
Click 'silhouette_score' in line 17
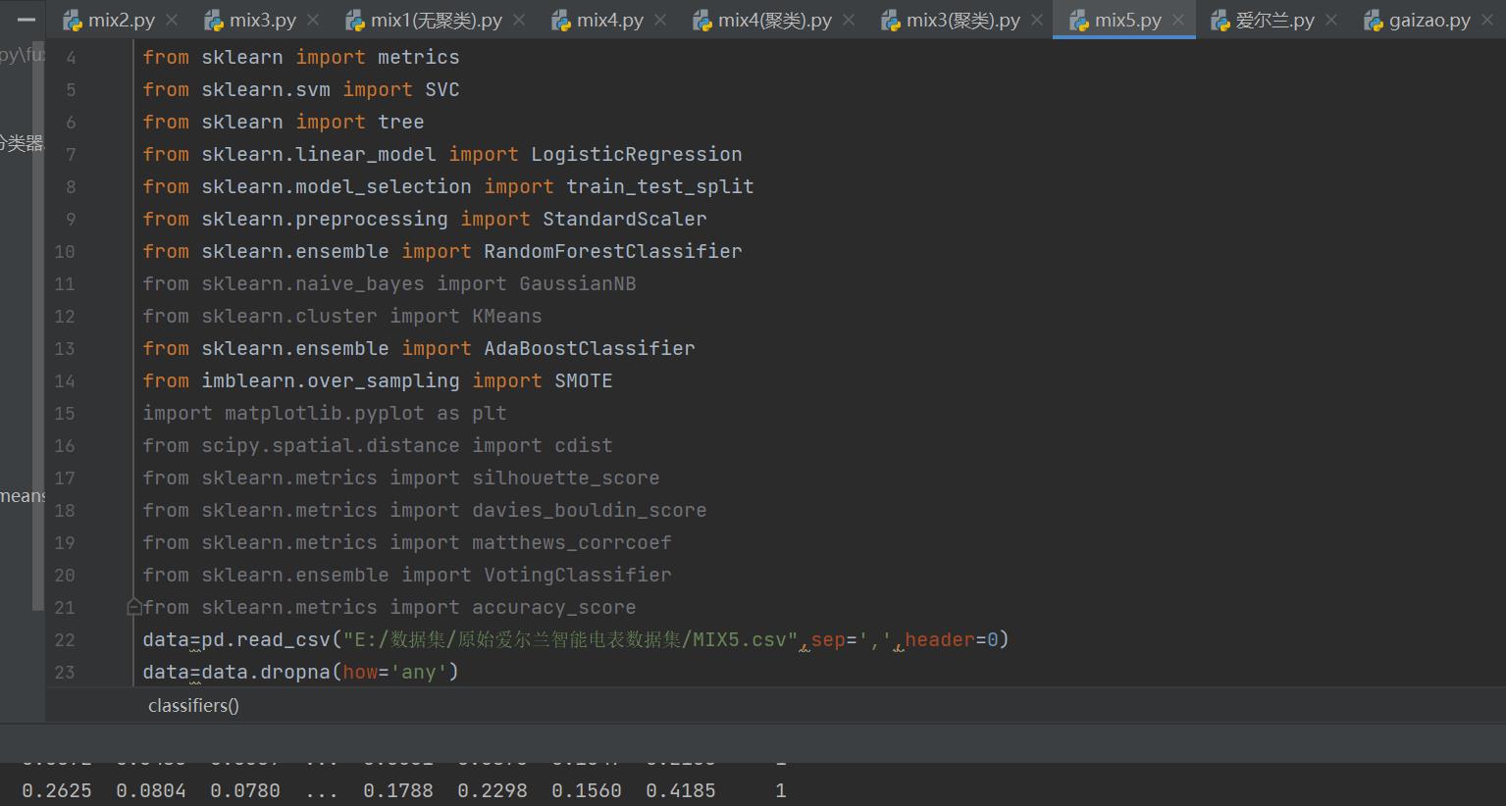click(566, 478)
